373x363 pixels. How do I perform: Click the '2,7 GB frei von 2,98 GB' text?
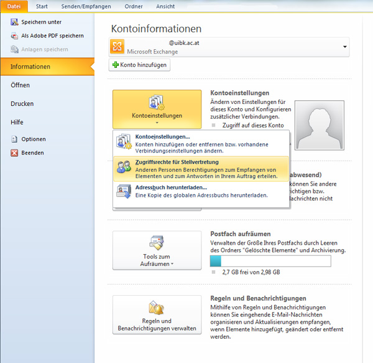[251, 272]
